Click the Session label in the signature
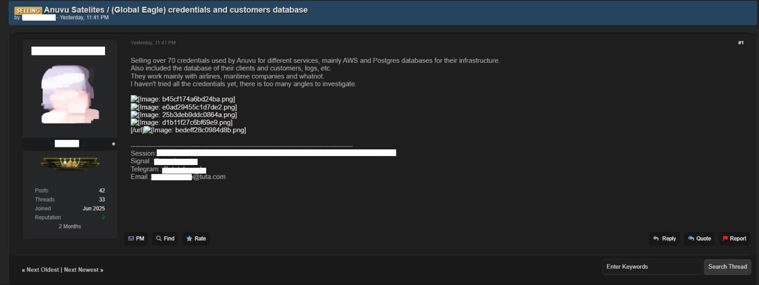The image size is (759, 285). (143, 153)
